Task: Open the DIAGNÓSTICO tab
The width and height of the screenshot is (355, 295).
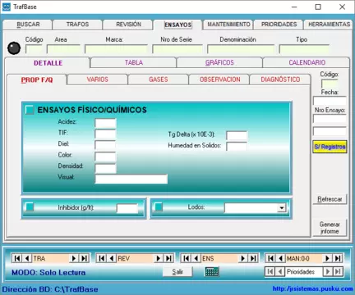Action: tap(280, 79)
